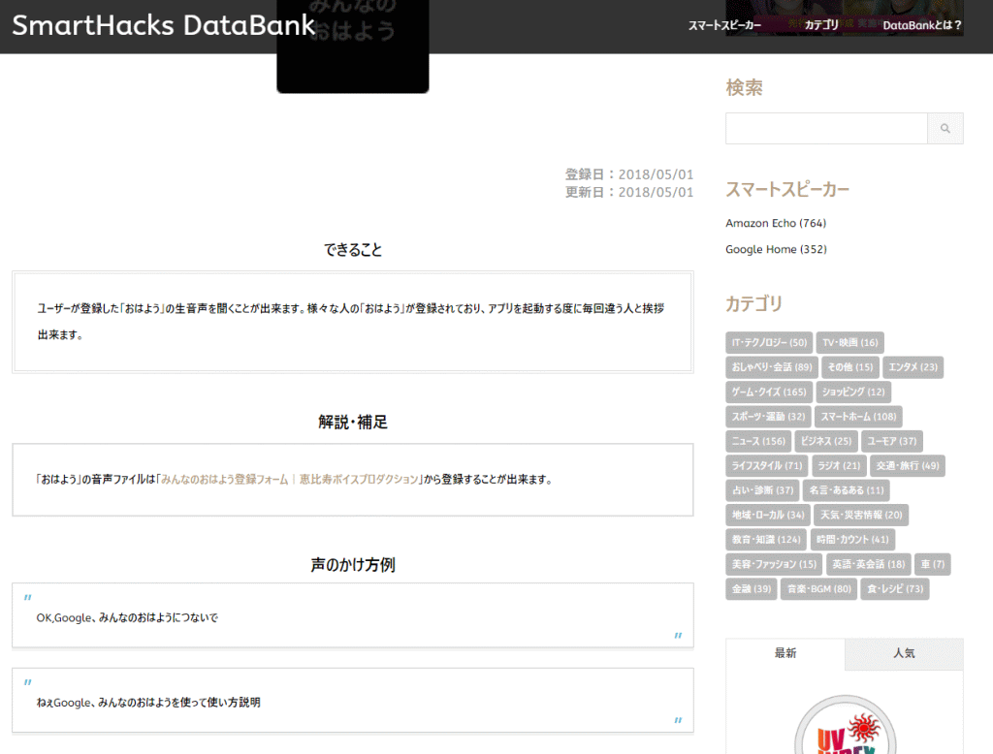The height and width of the screenshot is (754, 993).
Task: Go to SmartHacks DataBank home
Action: pos(163,25)
